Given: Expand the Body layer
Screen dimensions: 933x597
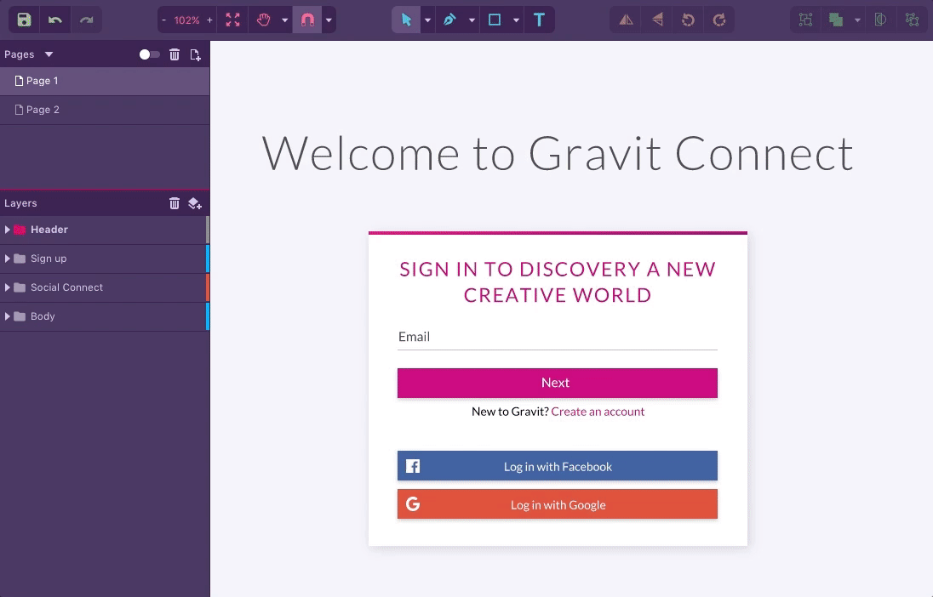Looking at the screenshot, I should pyautogui.click(x=7, y=316).
